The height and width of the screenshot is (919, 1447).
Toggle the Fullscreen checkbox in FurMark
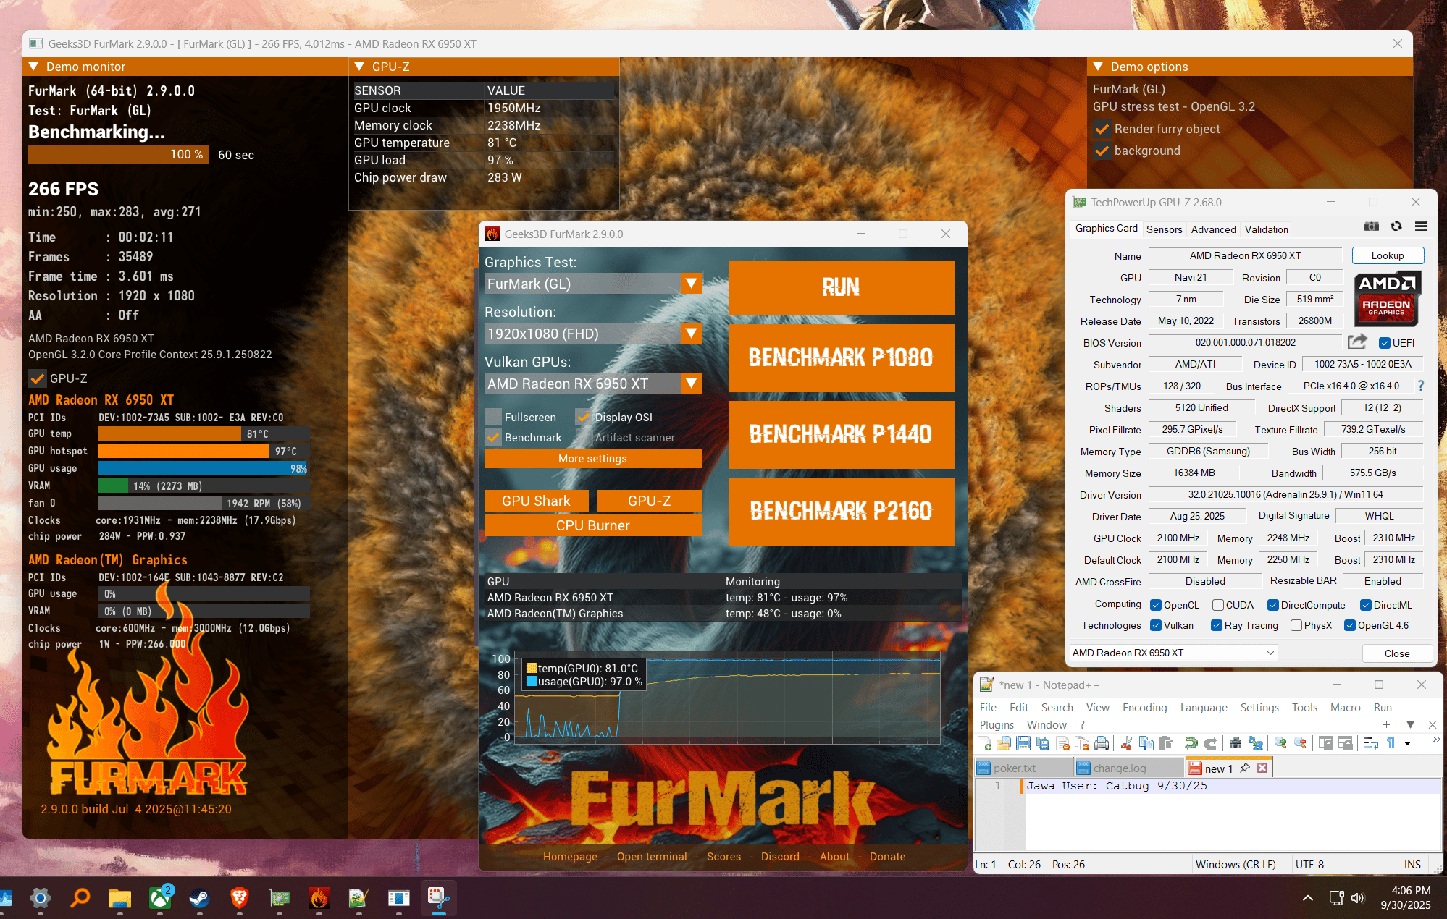tap(493, 417)
